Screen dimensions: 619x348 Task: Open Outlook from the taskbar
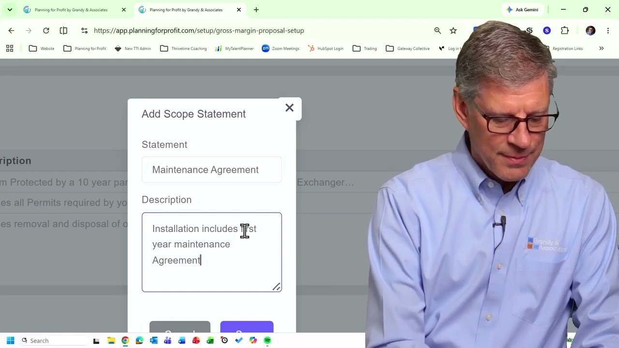pyautogui.click(x=154, y=341)
